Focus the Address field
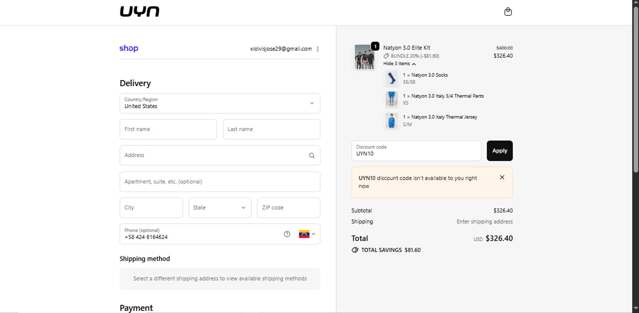639x313 pixels. pyautogui.click(x=220, y=155)
